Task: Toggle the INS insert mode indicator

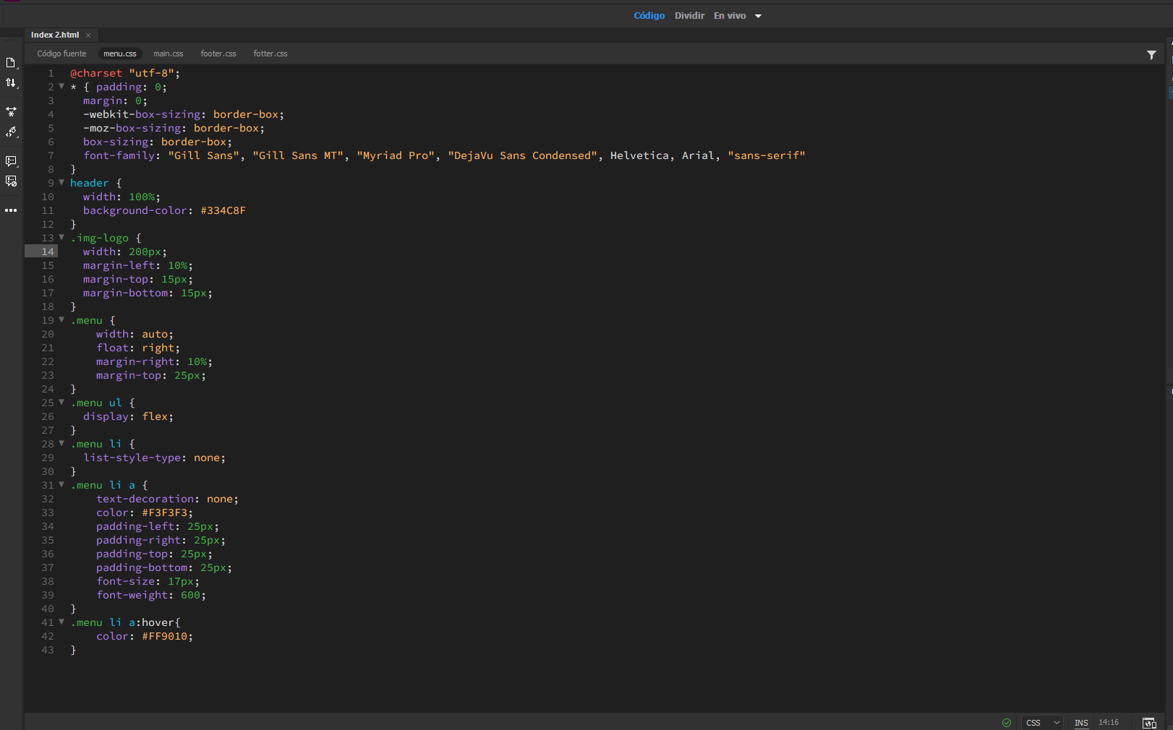Action: (1081, 723)
